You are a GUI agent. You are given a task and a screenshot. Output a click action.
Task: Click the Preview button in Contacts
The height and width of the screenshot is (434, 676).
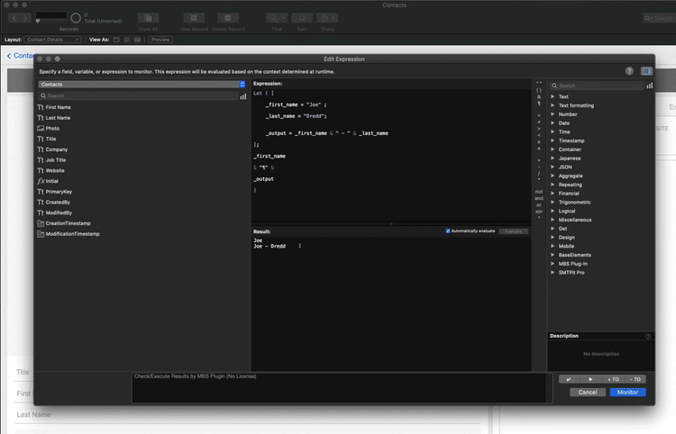pos(160,40)
